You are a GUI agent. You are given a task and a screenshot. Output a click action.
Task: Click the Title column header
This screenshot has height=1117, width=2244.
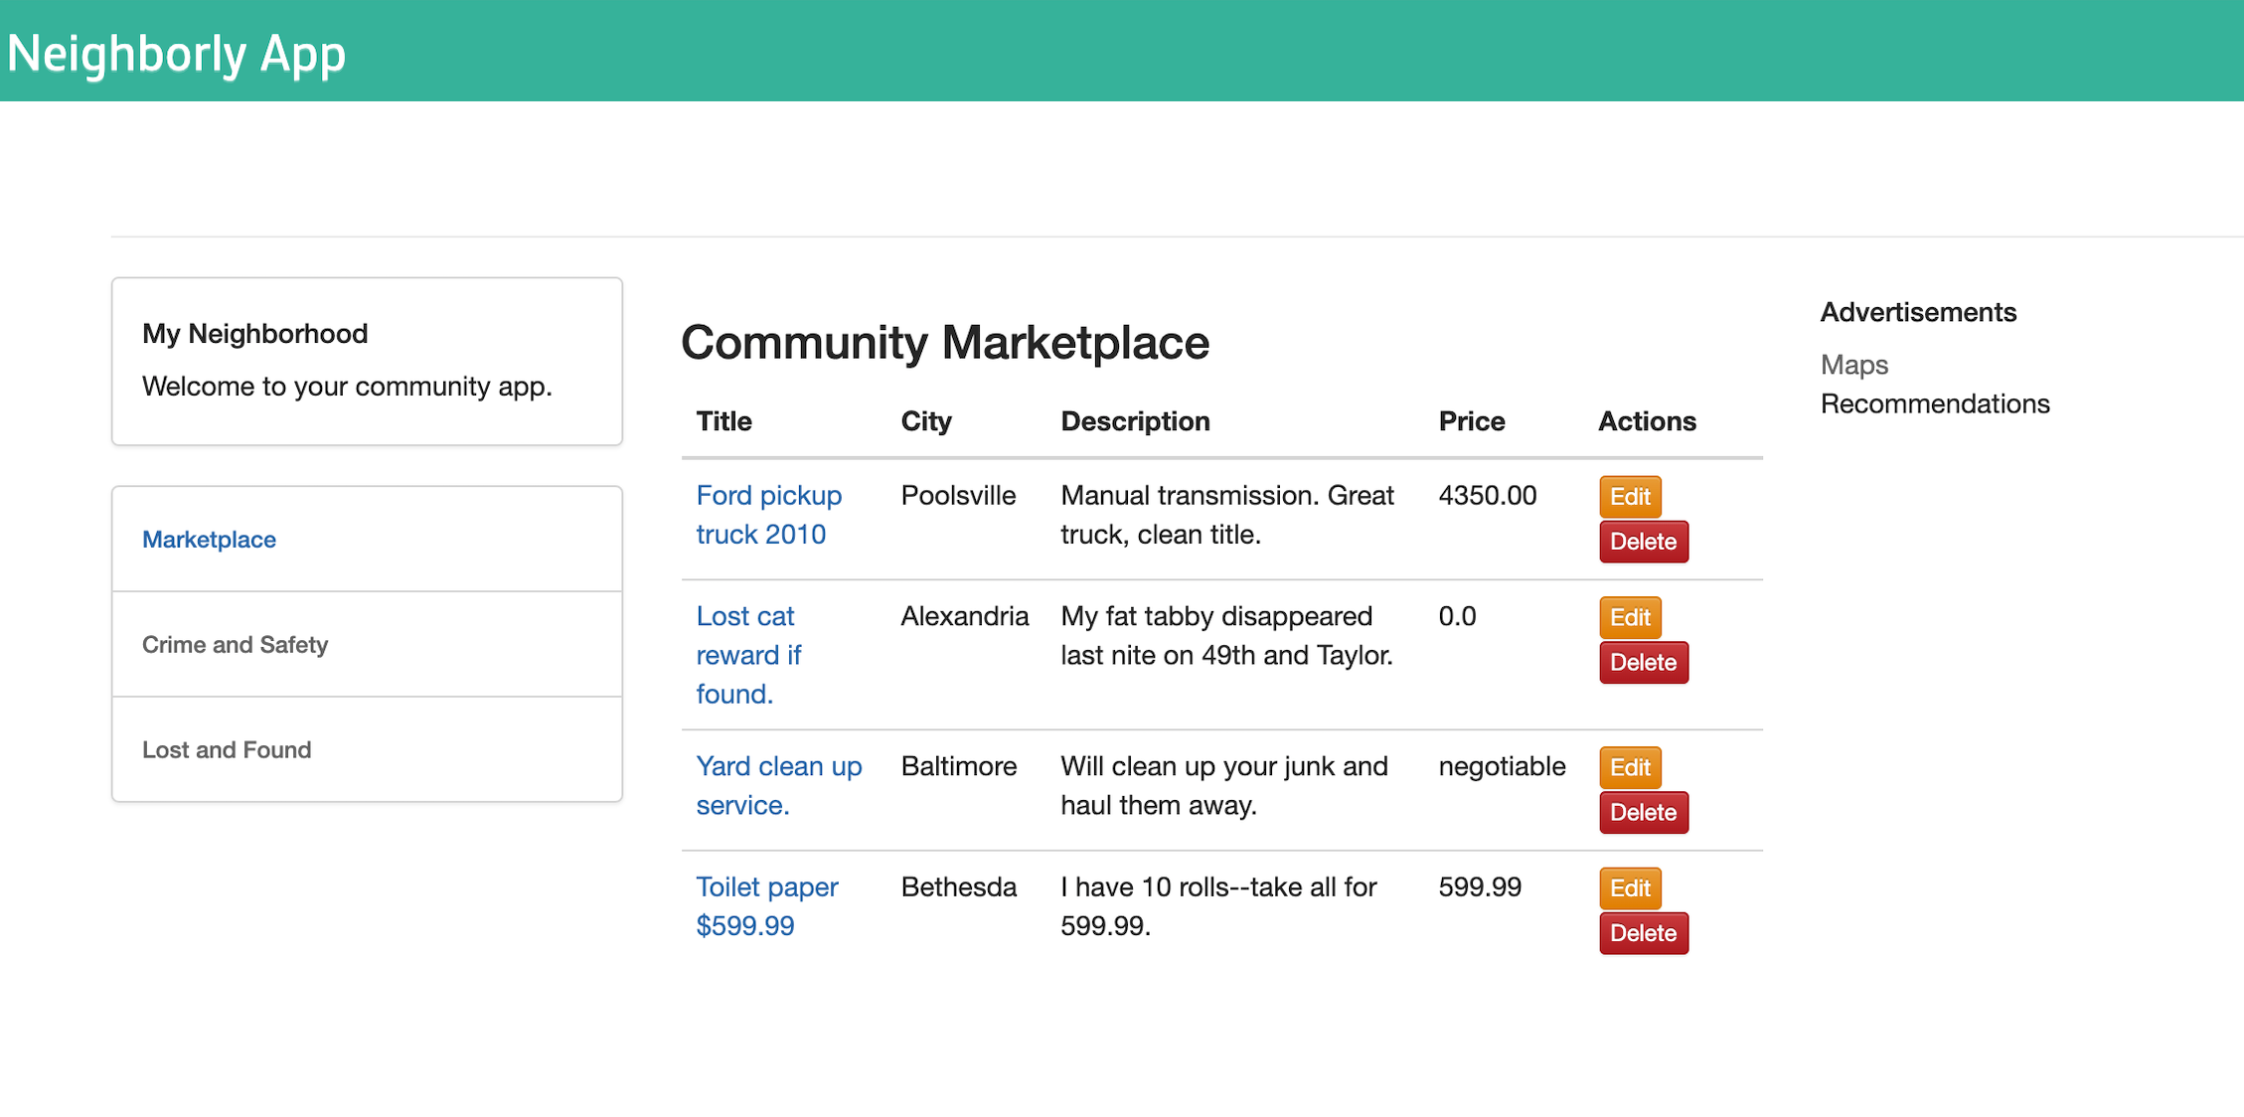723,421
